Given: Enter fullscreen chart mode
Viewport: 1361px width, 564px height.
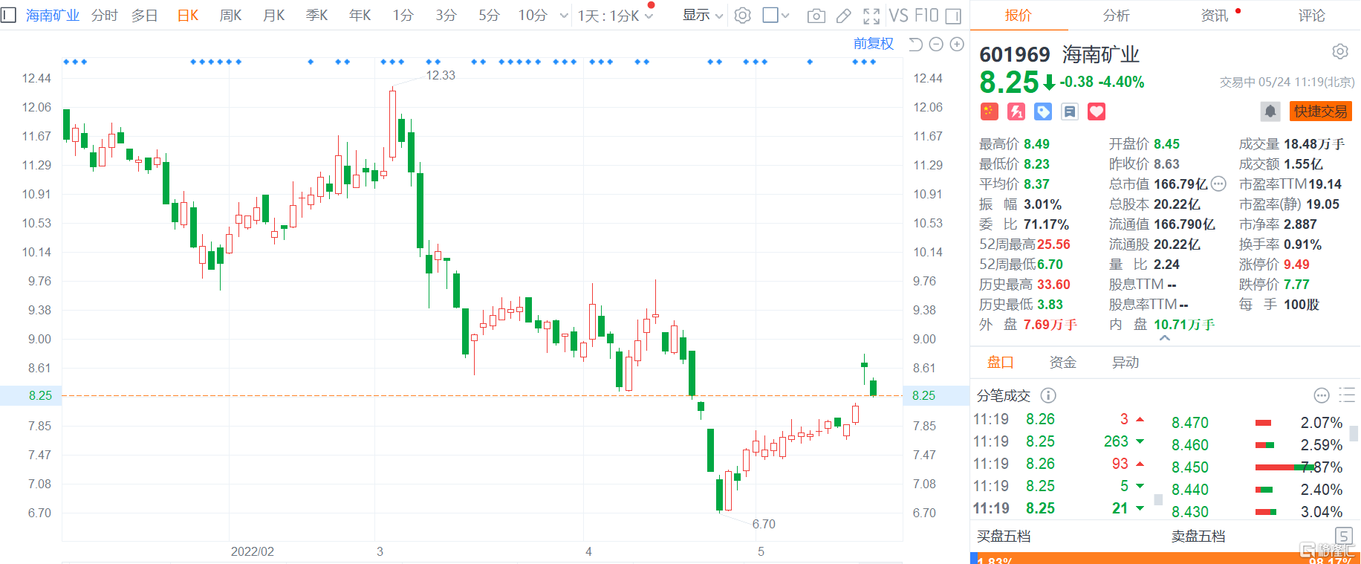Looking at the screenshot, I should 871,16.
